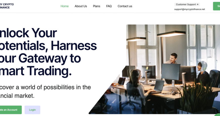Click the 'Potentials, Harness' headline line
The image size is (220, 116).
pyautogui.click(x=48, y=46)
